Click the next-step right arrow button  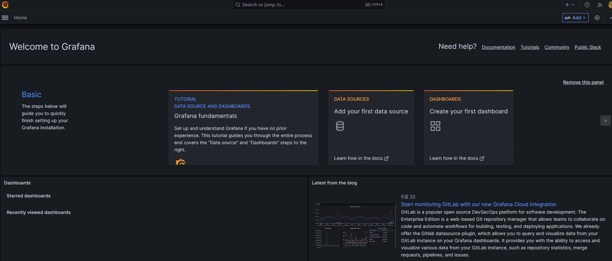coord(605,120)
